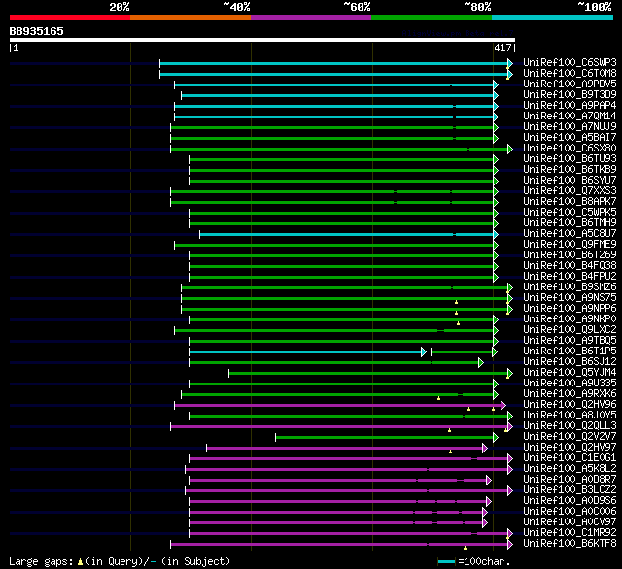This screenshot has width=622, height=569.
Task: Click the cyan =100char scale bar
Action: coord(446,562)
